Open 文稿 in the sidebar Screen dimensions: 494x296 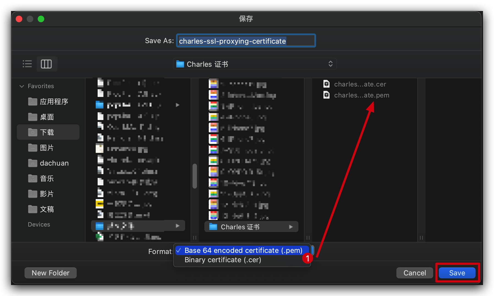coord(48,209)
